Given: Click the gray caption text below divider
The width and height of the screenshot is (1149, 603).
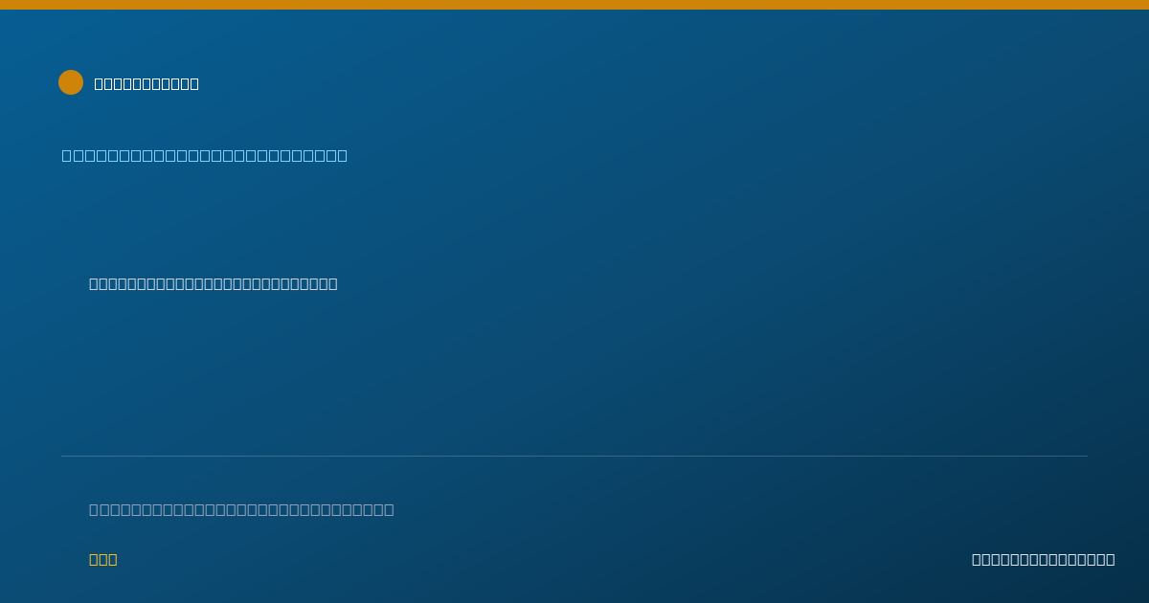Looking at the screenshot, I should (241, 509).
